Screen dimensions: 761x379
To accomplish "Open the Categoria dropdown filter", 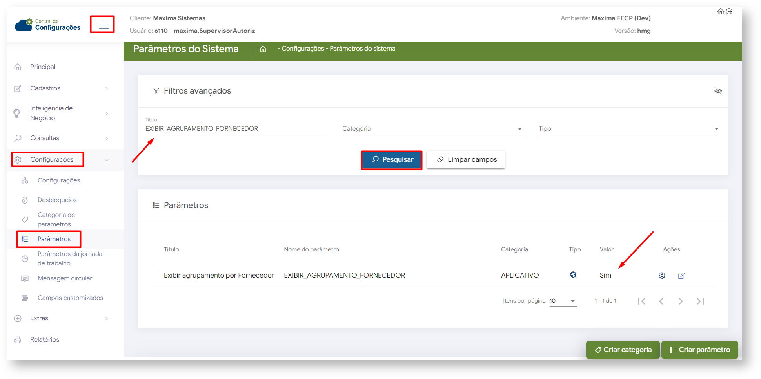I will tap(432, 129).
